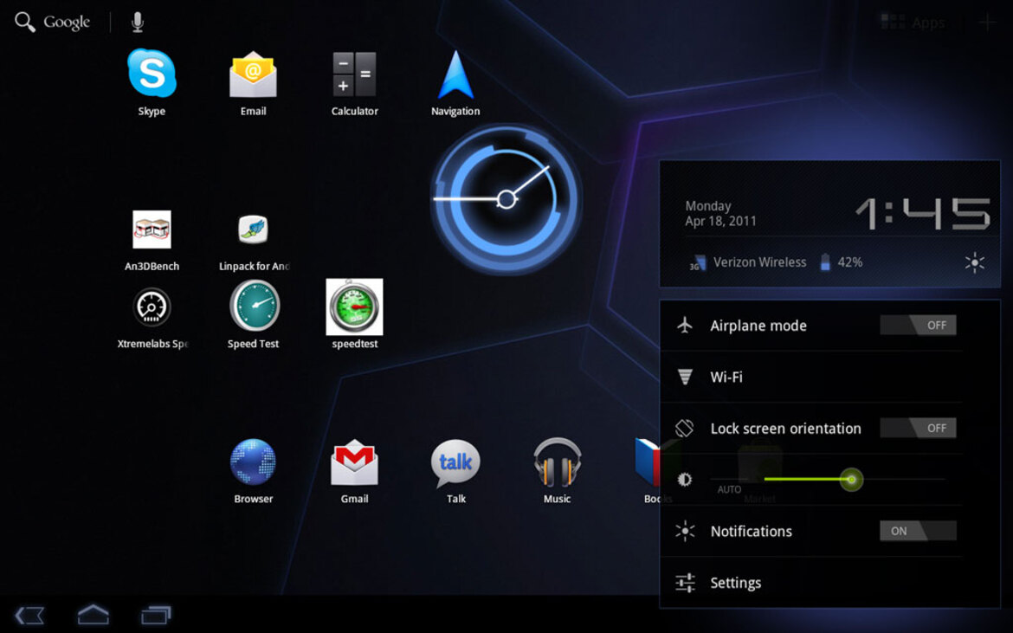Toggle Airplane mode switch
1013x633 pixels.
click(918, 326)
